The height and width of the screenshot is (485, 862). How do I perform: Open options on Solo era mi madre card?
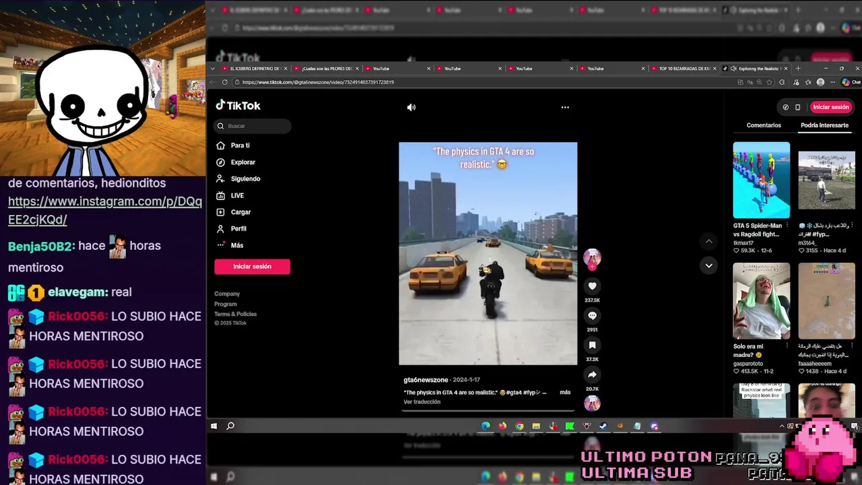787,346
